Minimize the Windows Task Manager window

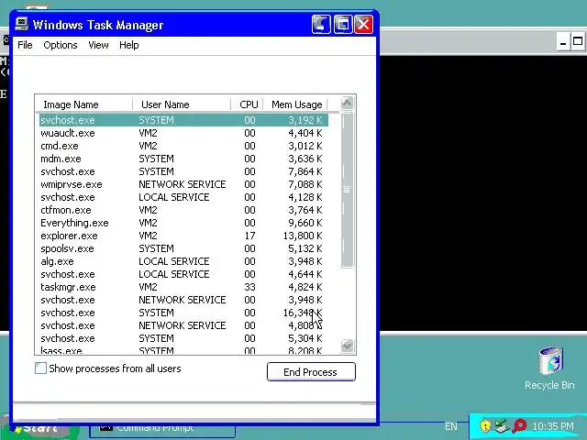(x=321, y=25)
